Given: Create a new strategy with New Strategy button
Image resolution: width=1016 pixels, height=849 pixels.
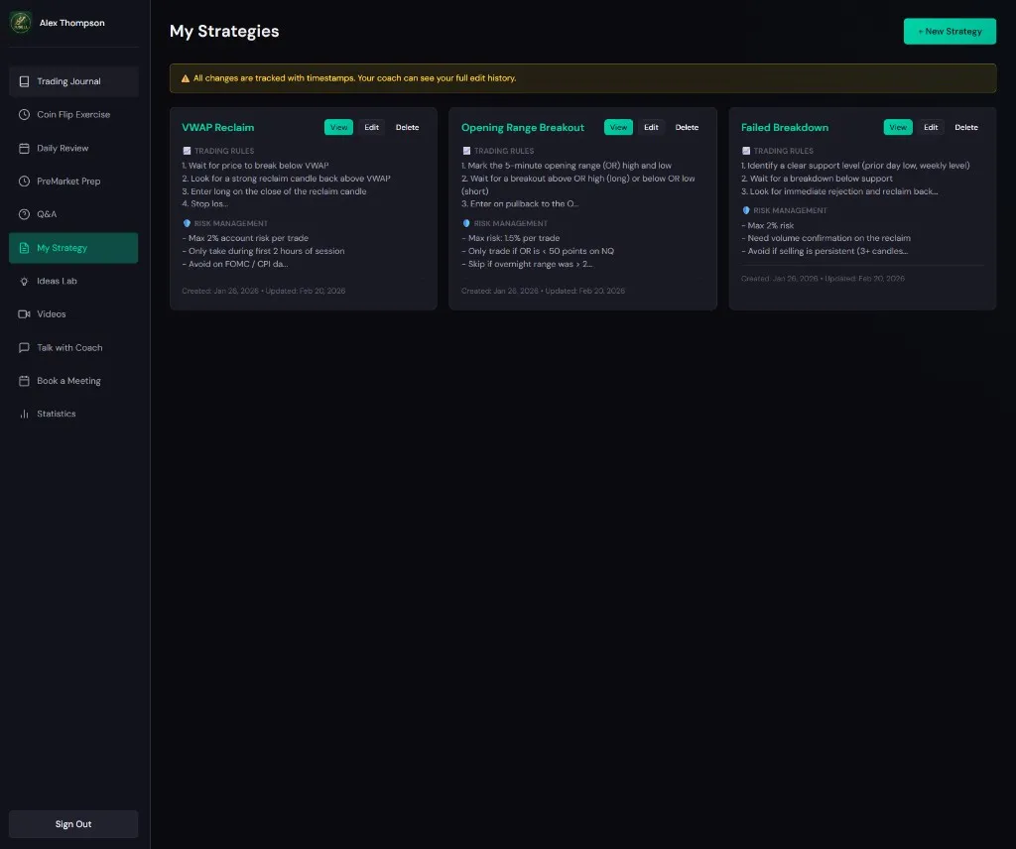Looking at the screenshot, I should click(x=949, y=32).
